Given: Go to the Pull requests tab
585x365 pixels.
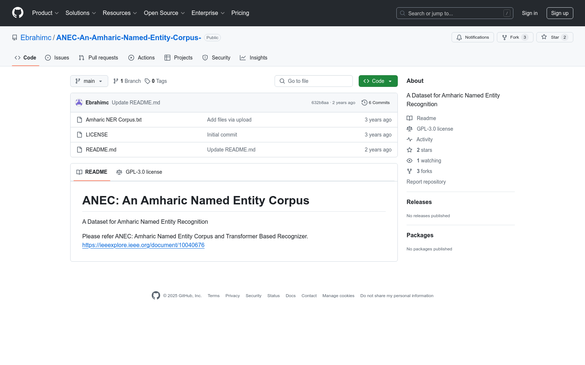Looking at the screenshot, I should (x=98, y=58).
